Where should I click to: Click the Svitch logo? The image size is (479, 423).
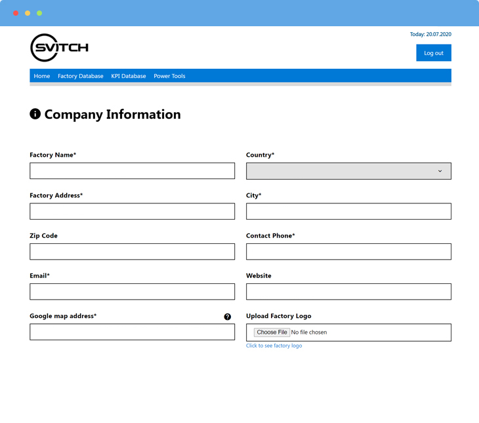[x=59, y=48]
